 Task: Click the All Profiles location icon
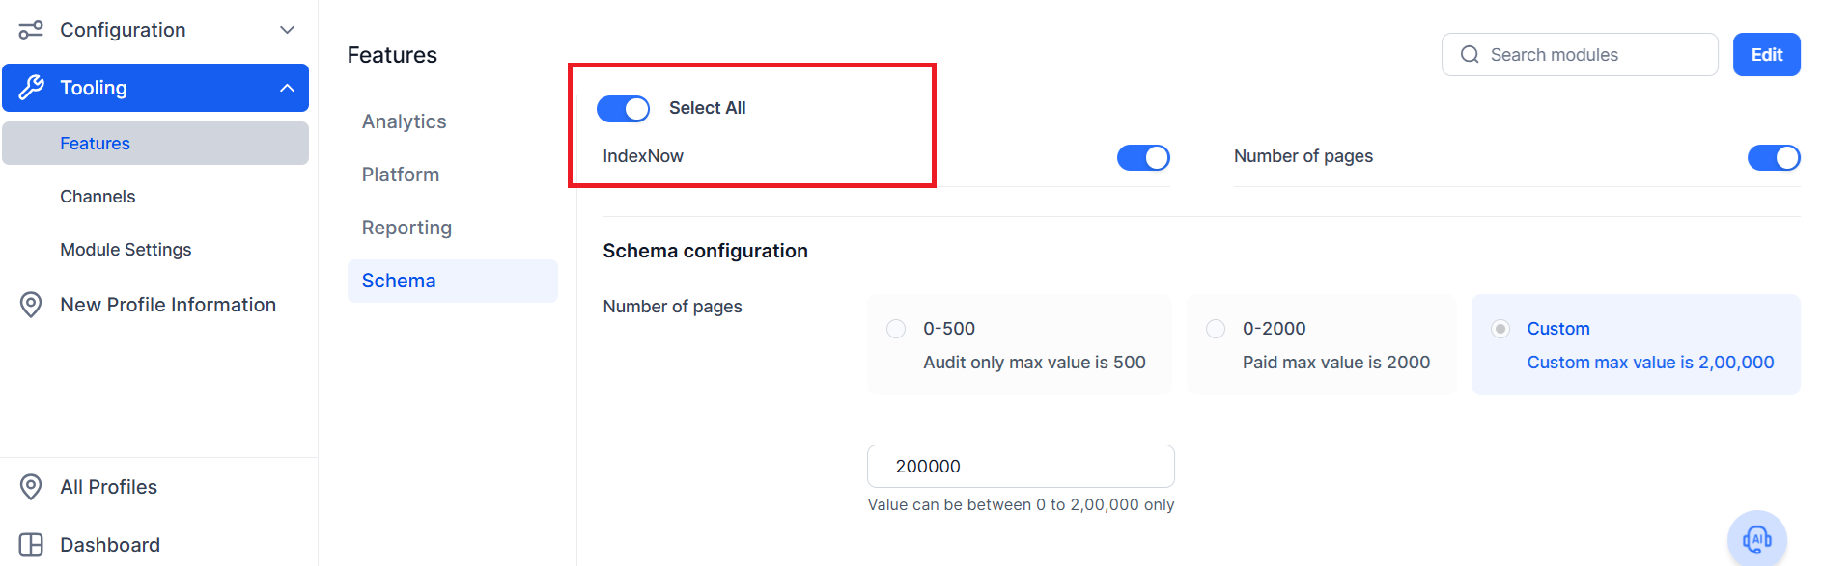pos(31,487)
